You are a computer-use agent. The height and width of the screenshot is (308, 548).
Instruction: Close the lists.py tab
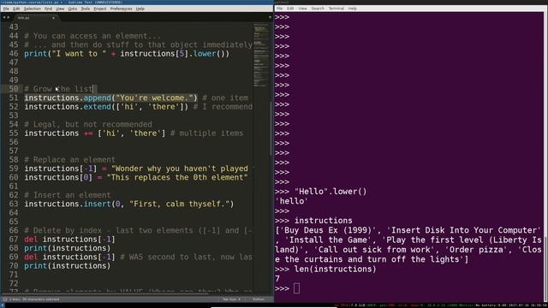click(53, 18)
